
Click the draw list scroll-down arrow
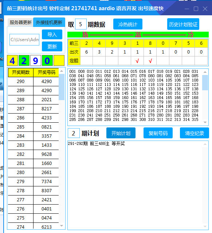(x=62, y=226)
